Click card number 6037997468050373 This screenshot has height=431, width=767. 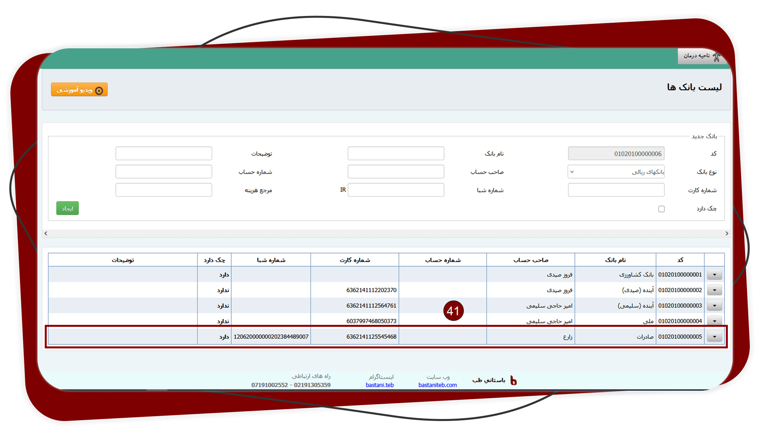[371, 321]
